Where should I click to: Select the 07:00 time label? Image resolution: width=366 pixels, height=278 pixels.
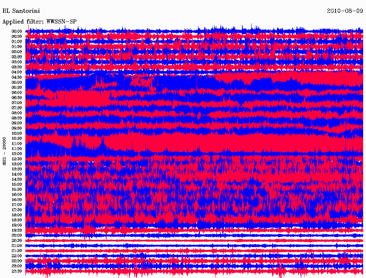tap(16, 103)
